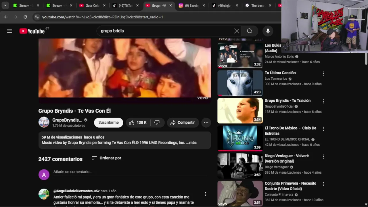Click 59 M de visualizaciones text
This screenshot has width=368, height=207.
point(62,137)
